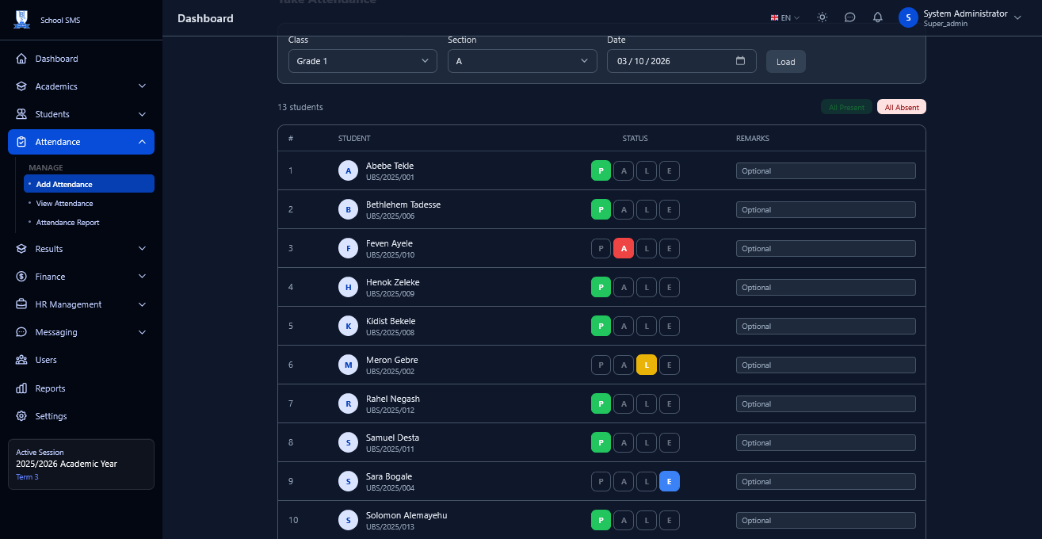Mark Feven Ayele as Present
1042x539 pixels.
(601, 248)
